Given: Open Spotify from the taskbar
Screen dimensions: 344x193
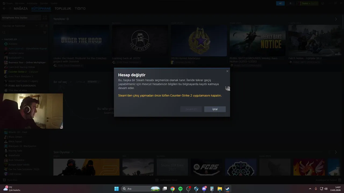Looking at the screenshot, I should [180, 189].
